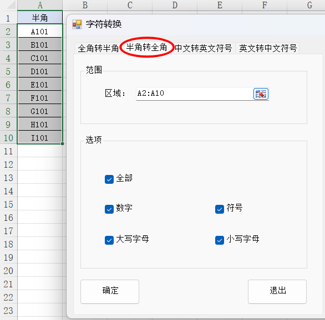Open the 英文转中文符号 tab
This screenshot has height=320, width=325.
click(x=267, y=48)
